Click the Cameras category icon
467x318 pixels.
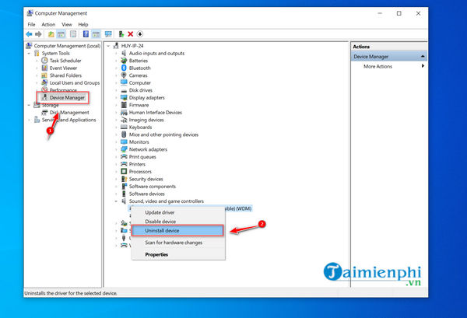[x=124, y=75]
